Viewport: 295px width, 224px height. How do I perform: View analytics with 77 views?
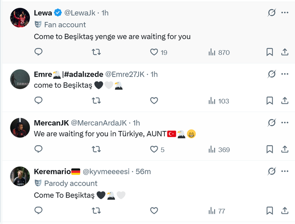(x=216, y=211)
